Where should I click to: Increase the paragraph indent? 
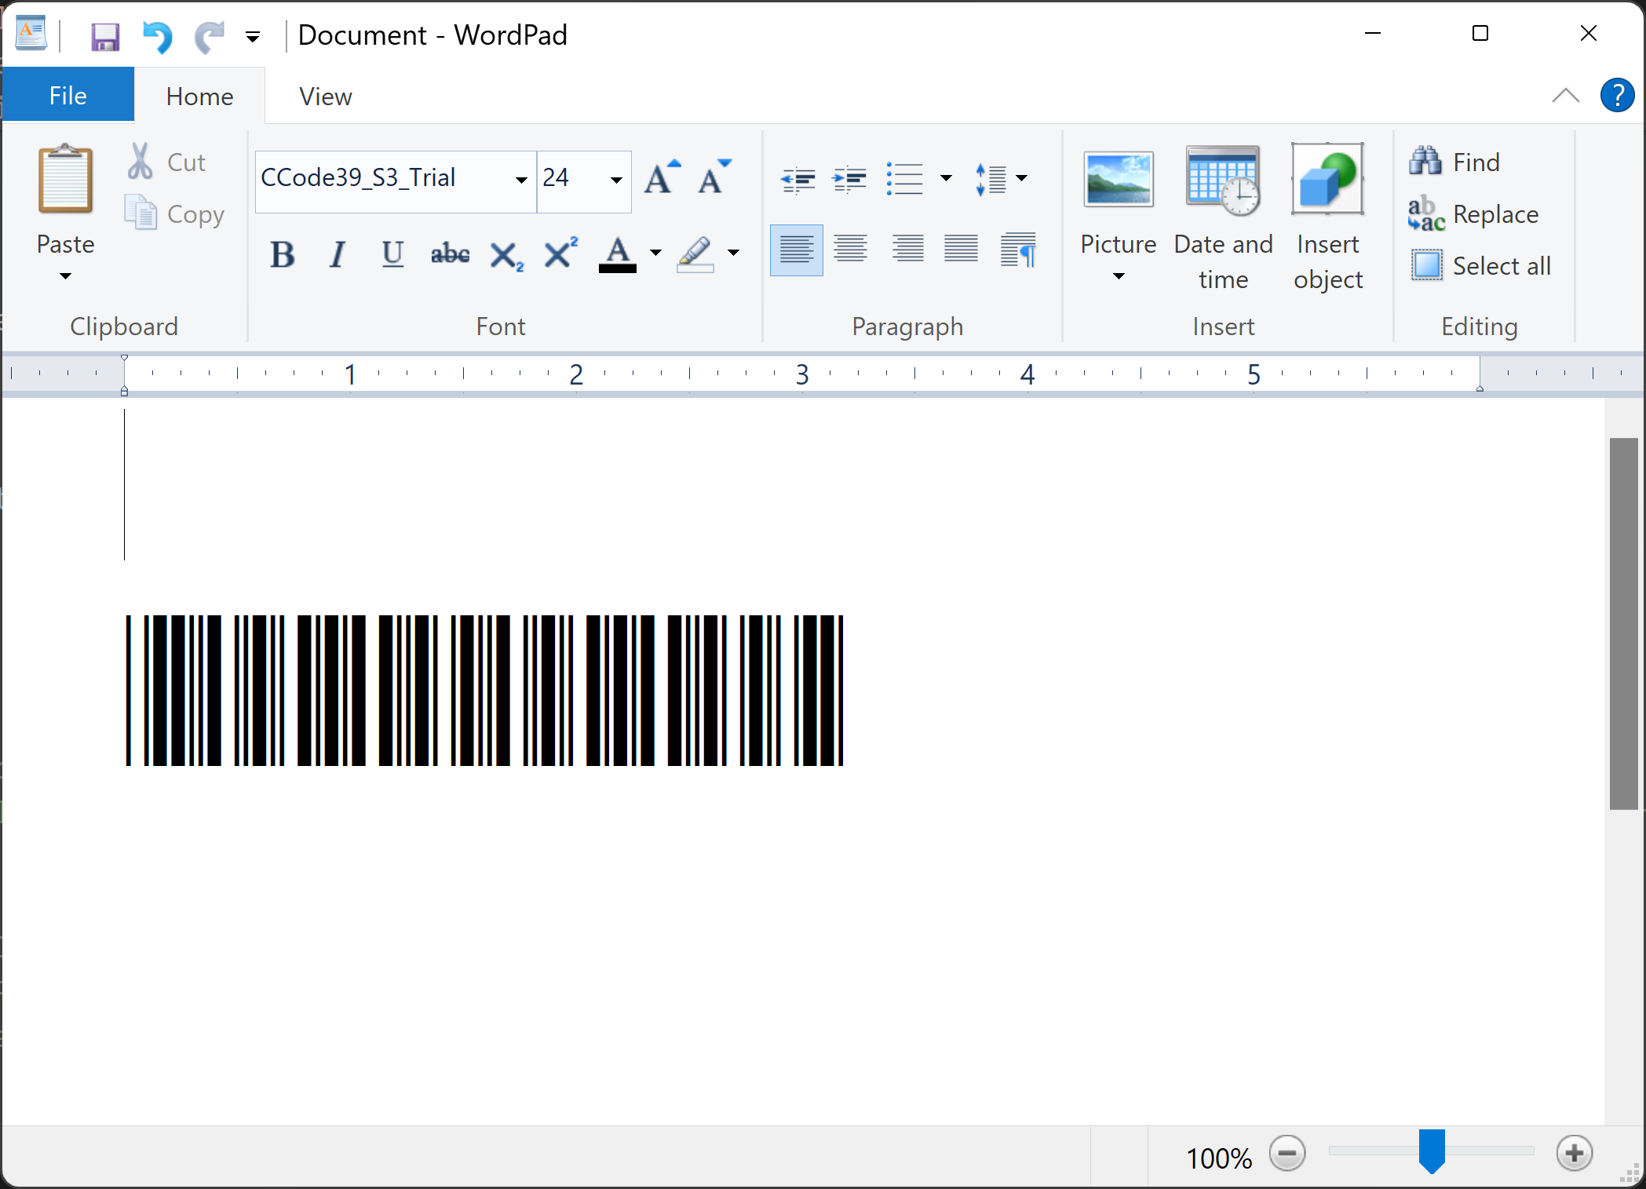tap(849, 179)
